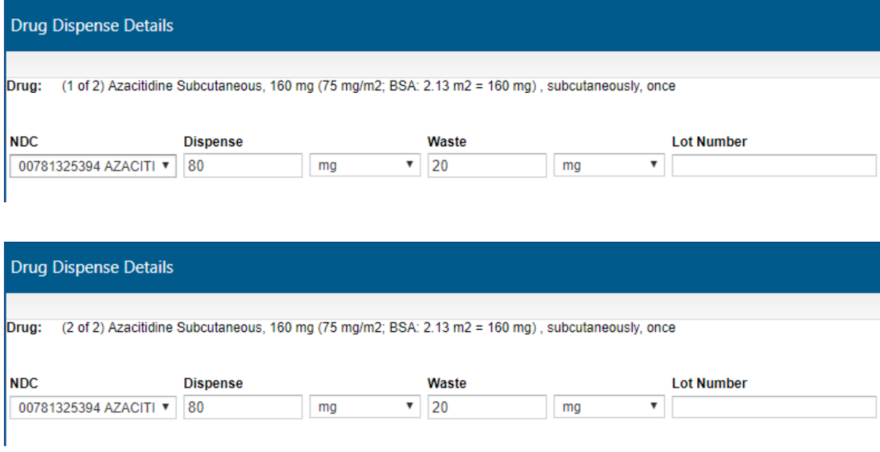Open the NDC dropdown for dose 2 of 2

pos(93,407)
